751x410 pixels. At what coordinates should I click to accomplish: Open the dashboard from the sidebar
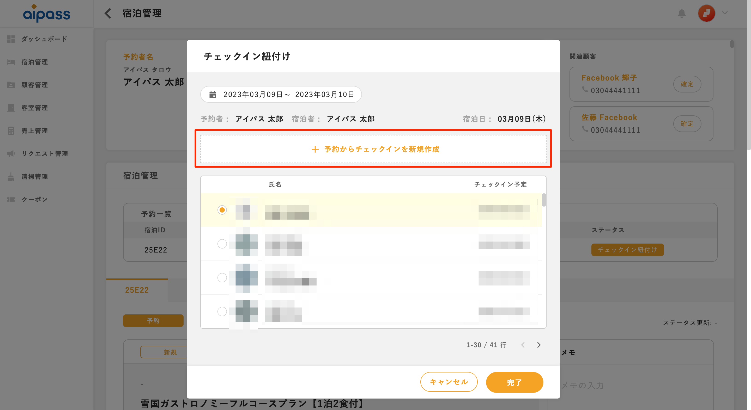[x=11, y=39]
